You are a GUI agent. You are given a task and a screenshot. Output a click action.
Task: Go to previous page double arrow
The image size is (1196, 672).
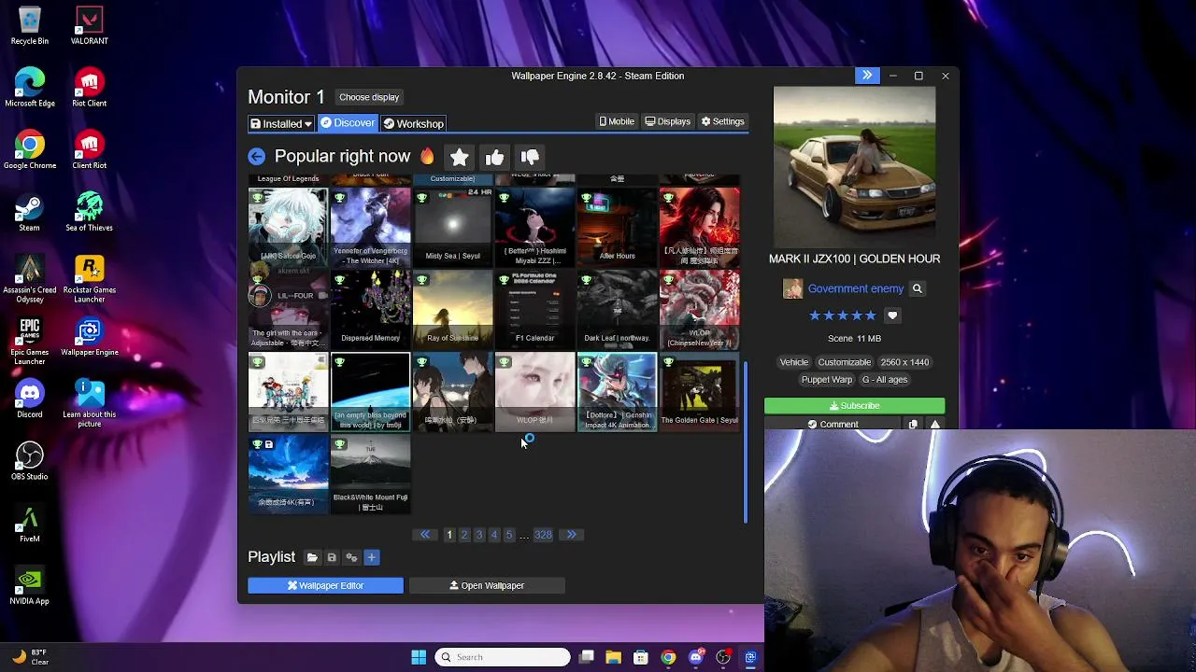(425, 535)
